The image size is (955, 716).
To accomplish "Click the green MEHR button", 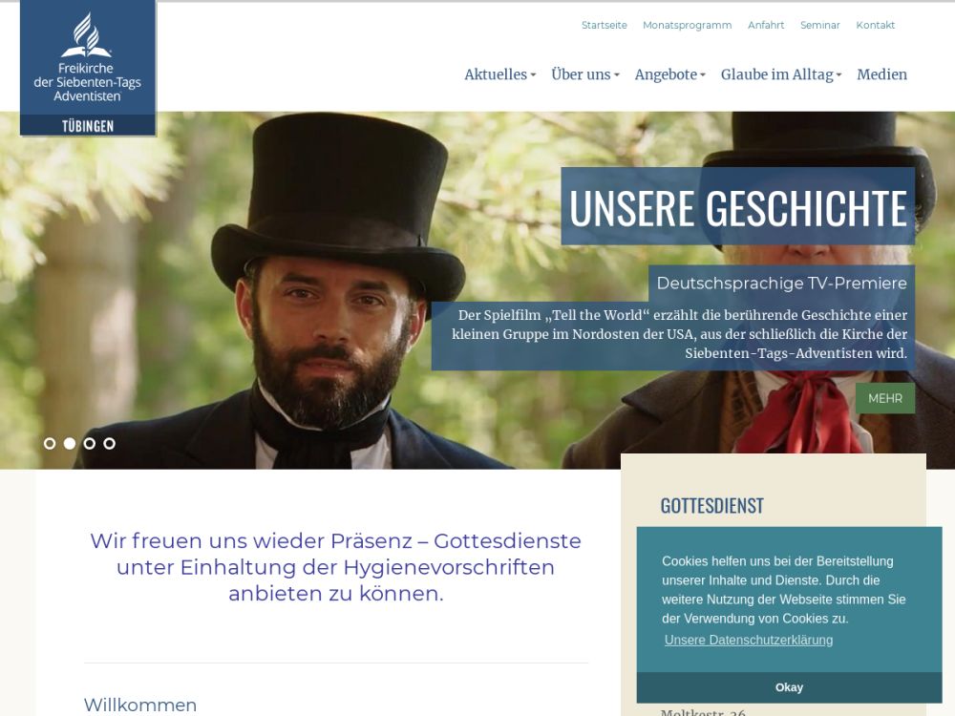I will pyautogui.click(x=885, y=398).
